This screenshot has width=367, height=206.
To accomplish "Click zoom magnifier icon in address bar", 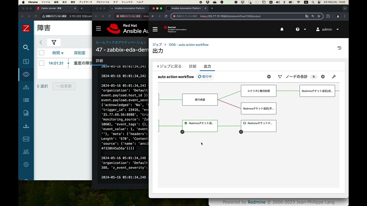I will [x=313, y=16].
